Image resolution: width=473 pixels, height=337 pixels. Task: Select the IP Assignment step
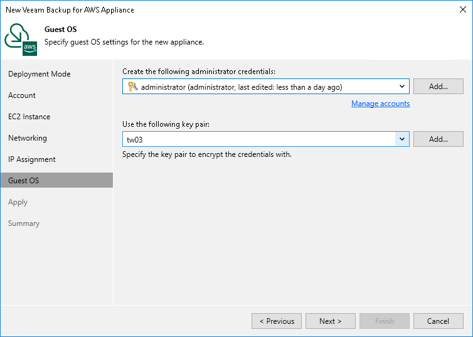(32, 159)
